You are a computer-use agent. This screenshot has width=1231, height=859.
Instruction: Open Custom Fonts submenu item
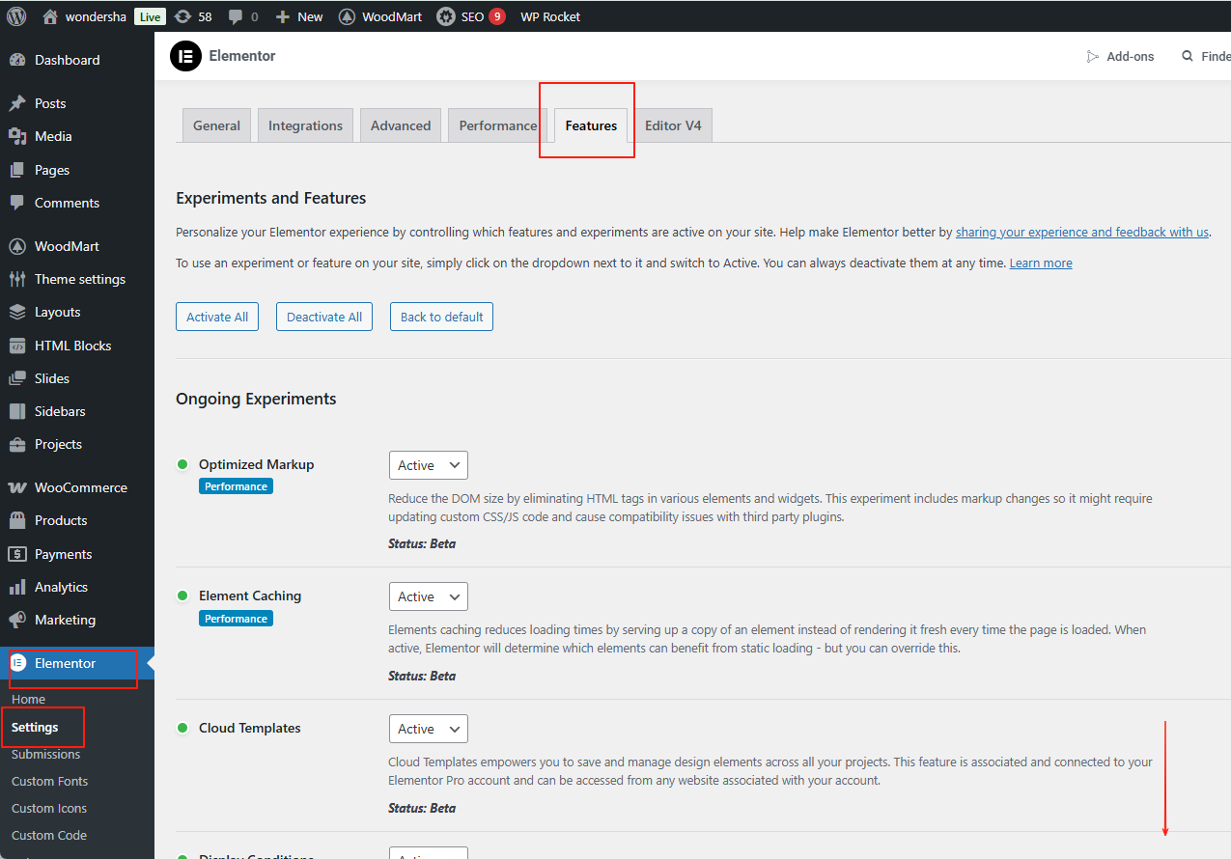point(49,781)
